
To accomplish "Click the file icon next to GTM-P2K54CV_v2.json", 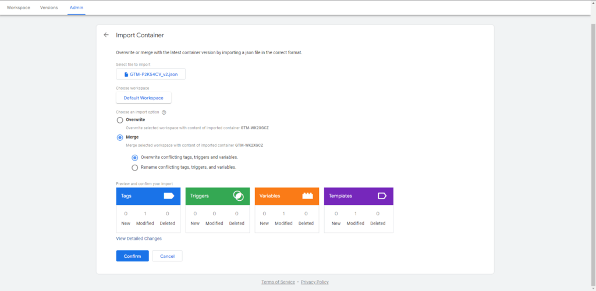I will click(126, 74).
